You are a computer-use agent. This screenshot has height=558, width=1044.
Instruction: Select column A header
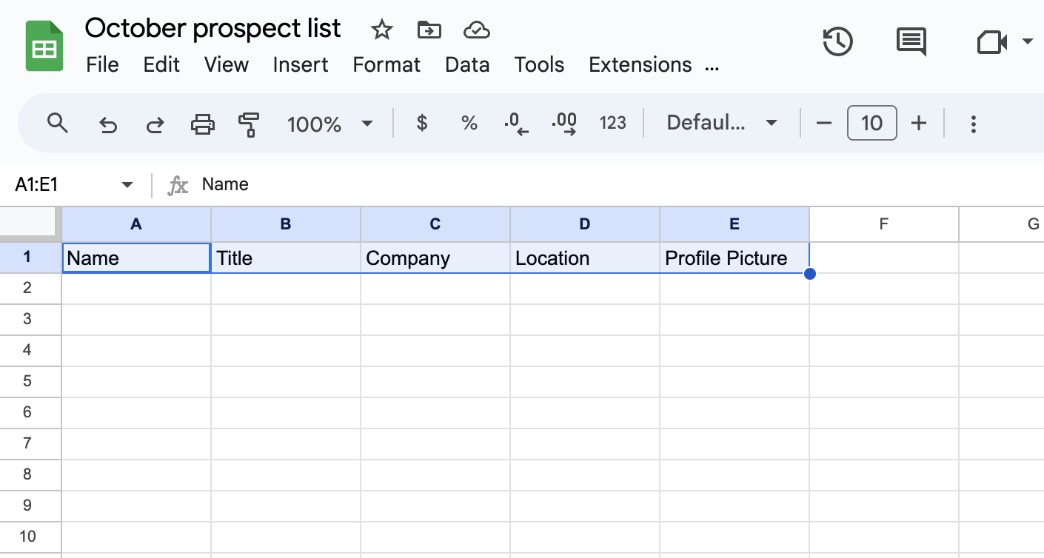coord(136,224)
